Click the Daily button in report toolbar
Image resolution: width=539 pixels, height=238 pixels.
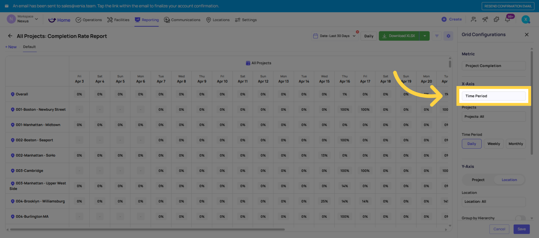[x=369, y=36]
